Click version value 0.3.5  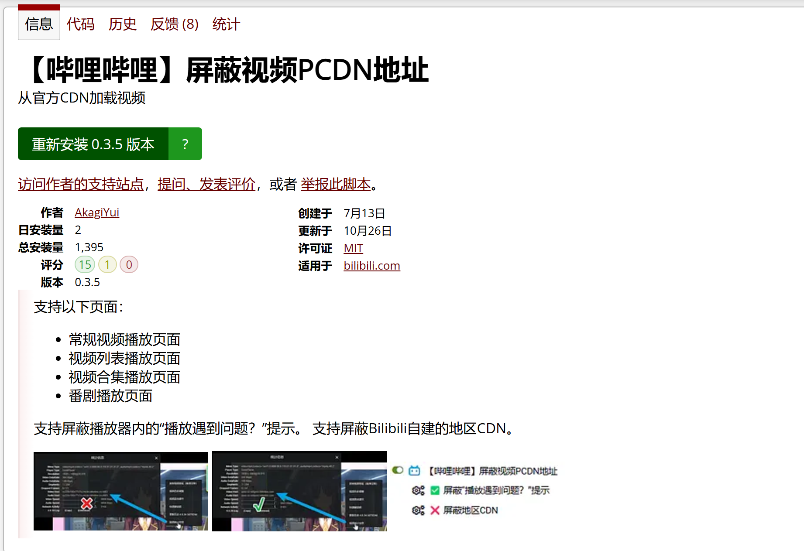[87, 282]
